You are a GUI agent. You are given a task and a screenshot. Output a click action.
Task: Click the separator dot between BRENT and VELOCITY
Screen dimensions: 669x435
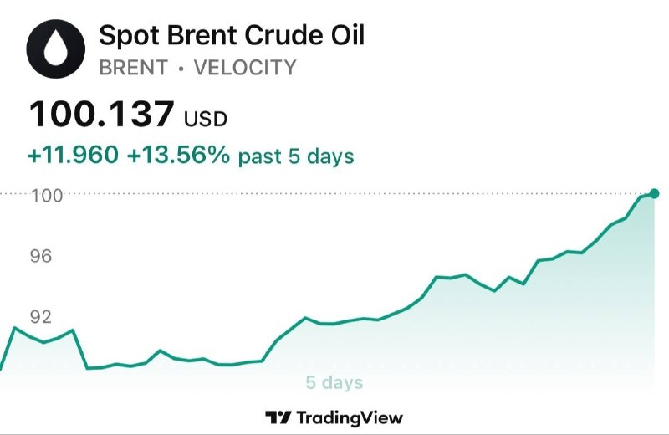pyautogui.click(x=181, y=69)
